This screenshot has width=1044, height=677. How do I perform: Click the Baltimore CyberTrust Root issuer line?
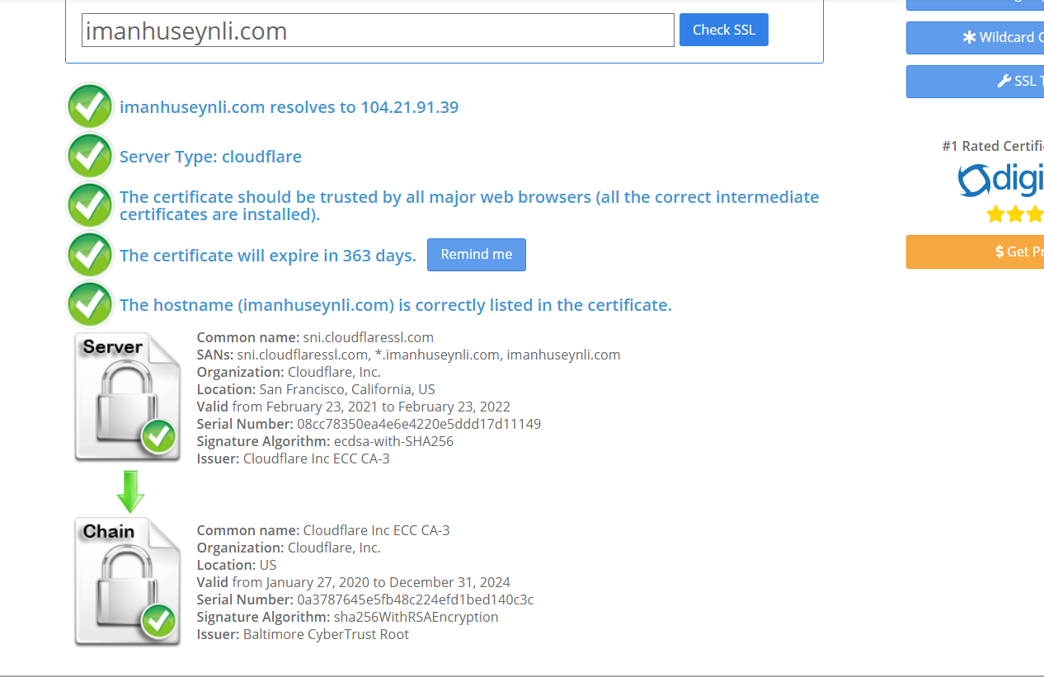point(303,634)
